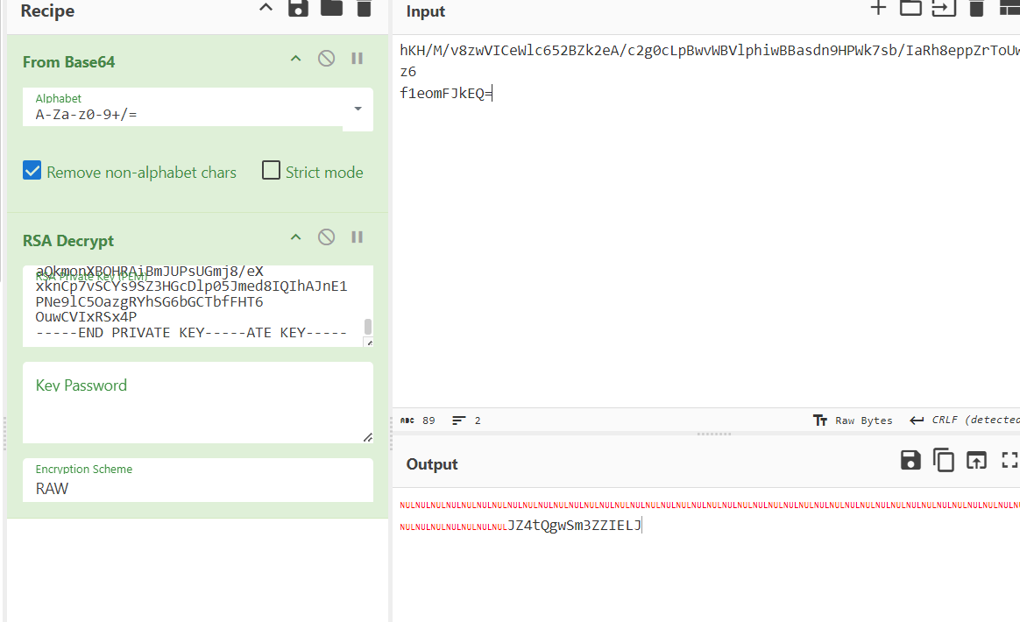Image resolution: width=1020 pixels, height=622 pixels.
Task: Click the Key Password field resize grip
Action: click(x=367, y=437)
